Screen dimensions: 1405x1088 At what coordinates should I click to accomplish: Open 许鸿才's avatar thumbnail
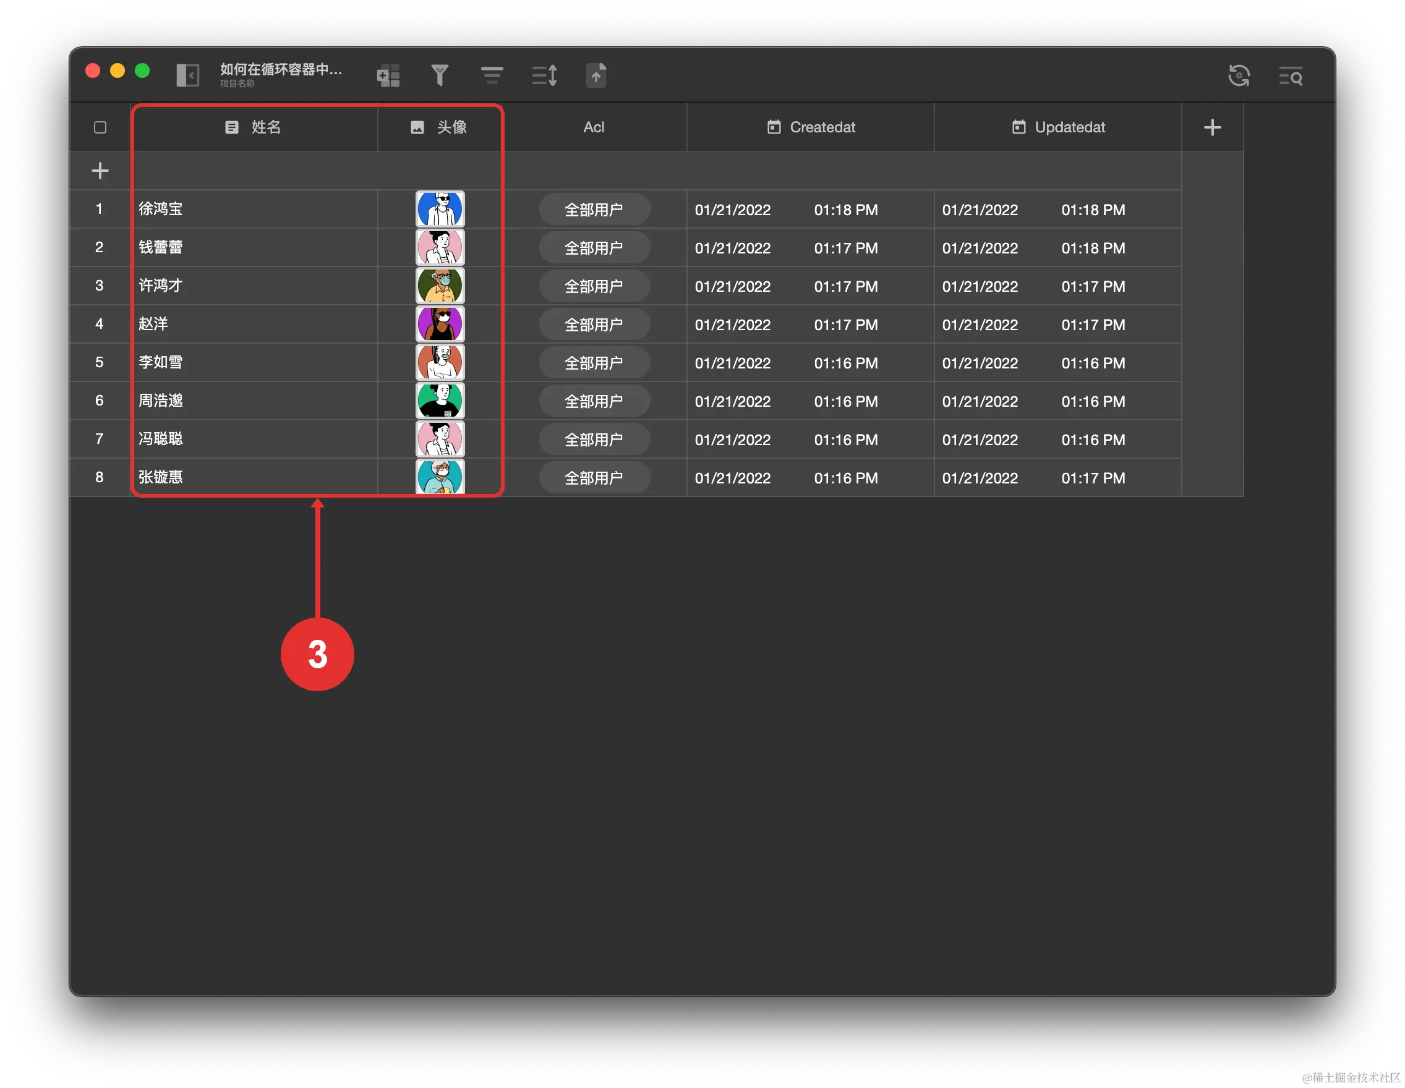[440, 286]
